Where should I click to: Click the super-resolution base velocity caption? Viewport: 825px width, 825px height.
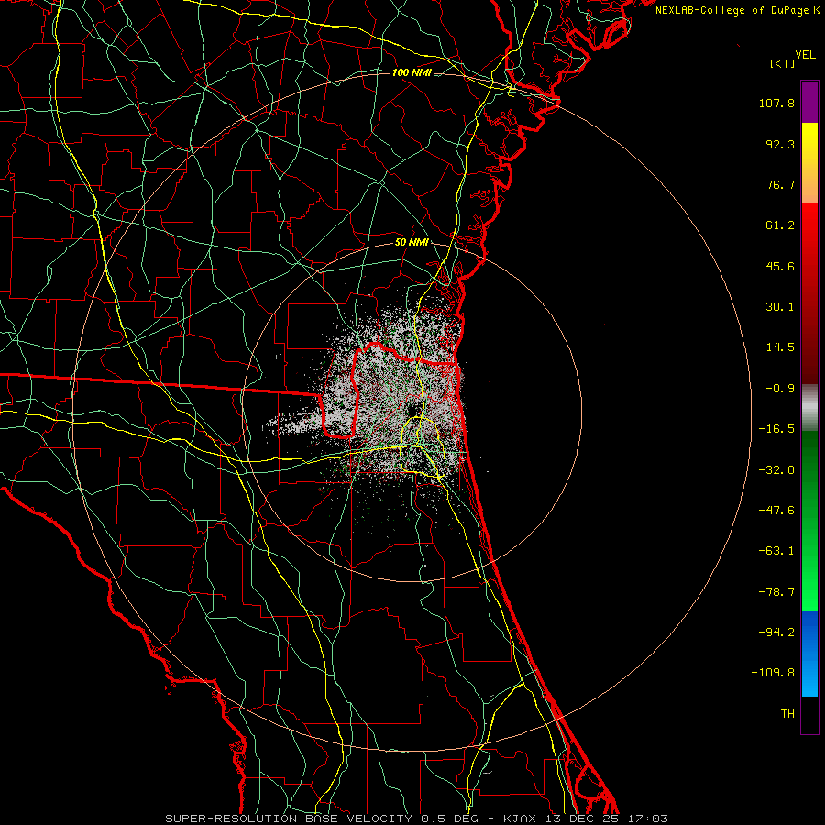pyautogui.click(x=416, y=819)
